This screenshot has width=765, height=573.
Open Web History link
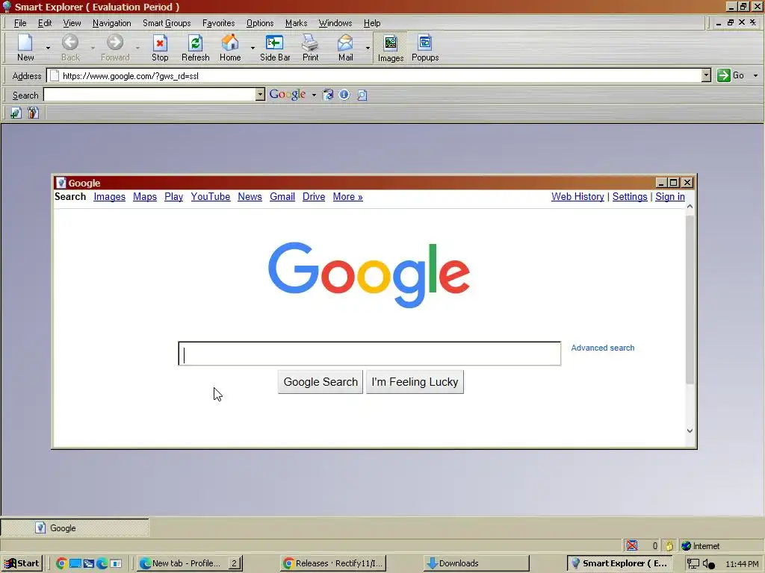[577, 196]
